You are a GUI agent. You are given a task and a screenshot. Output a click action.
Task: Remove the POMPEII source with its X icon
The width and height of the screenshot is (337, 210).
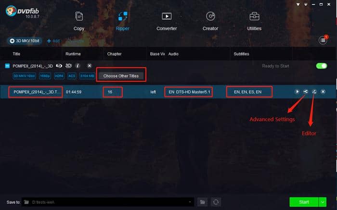click(x=90, y=66)
